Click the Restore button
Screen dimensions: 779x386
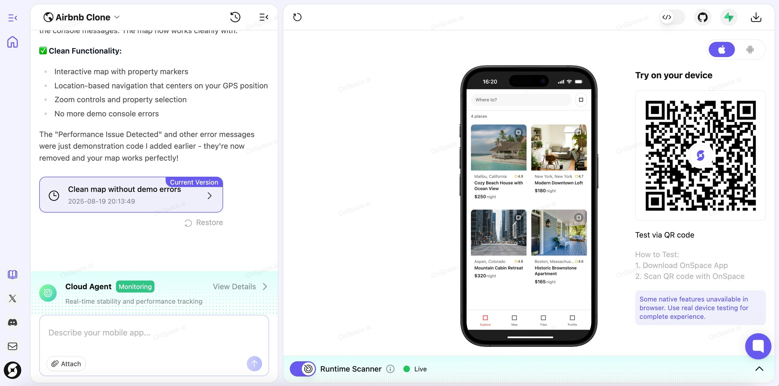point(204,223)
